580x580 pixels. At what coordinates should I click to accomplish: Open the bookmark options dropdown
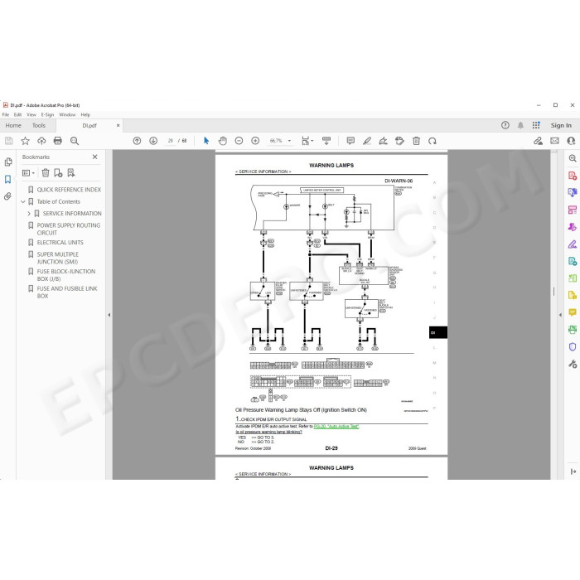tap(28, 172)
